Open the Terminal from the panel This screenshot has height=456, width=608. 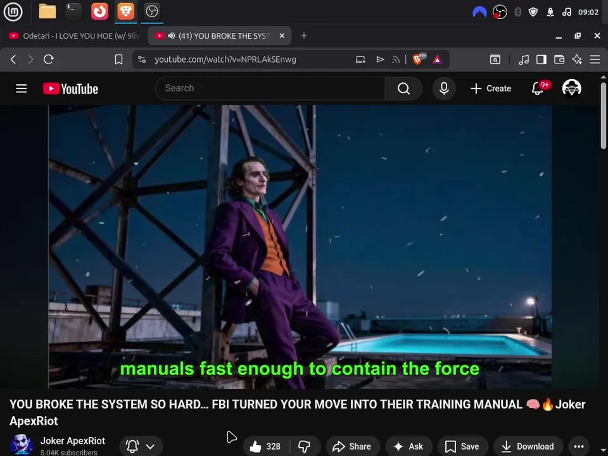pyautogui.click(x=73, y=11)
